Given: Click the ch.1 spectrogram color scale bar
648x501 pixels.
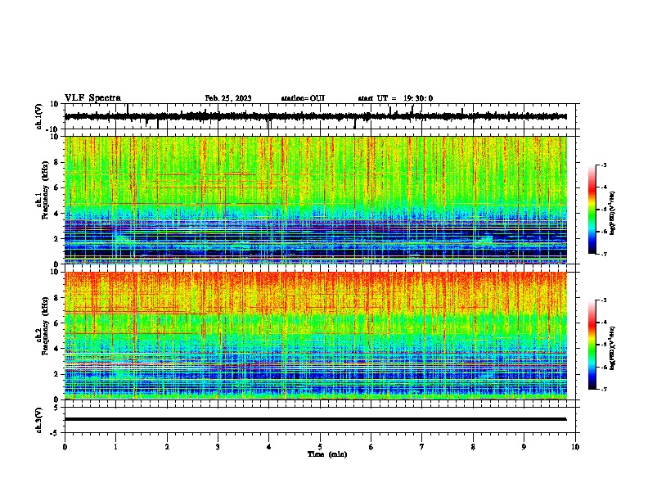Looking at the screenshot, I should (x=592, y=210).
